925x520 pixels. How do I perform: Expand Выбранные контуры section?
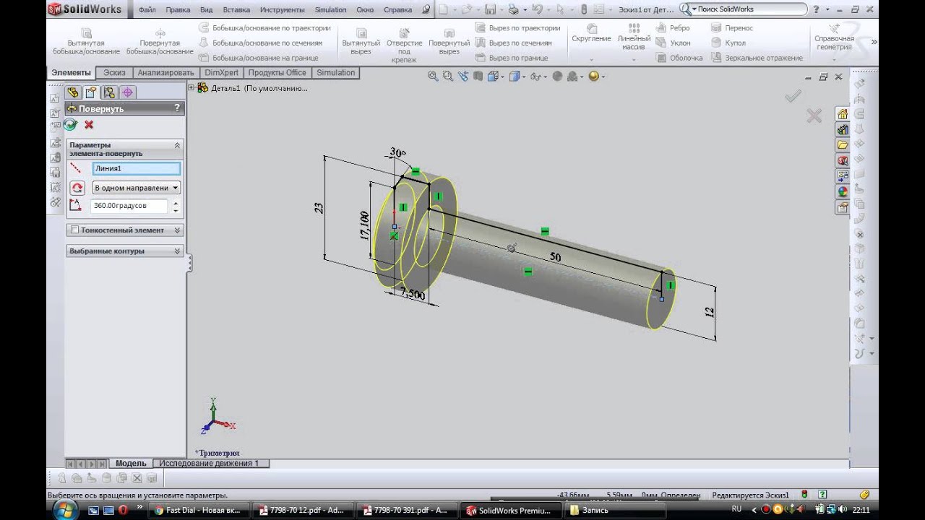pyautogui.click(x=177, y=251)
